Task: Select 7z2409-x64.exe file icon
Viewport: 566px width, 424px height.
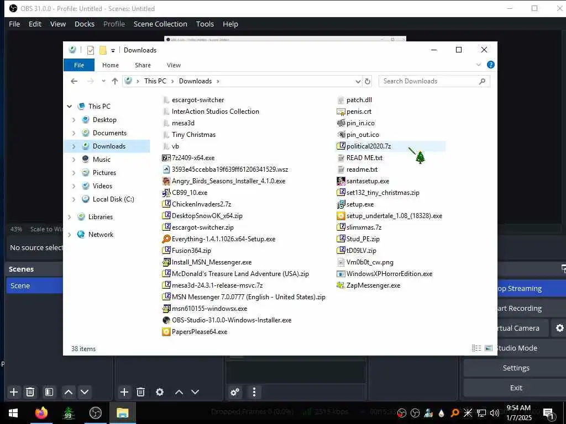Action: 166,158
